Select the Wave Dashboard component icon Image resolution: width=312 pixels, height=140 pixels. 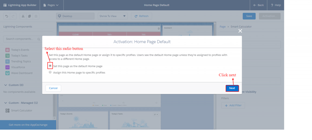click(x=8, y=73)
